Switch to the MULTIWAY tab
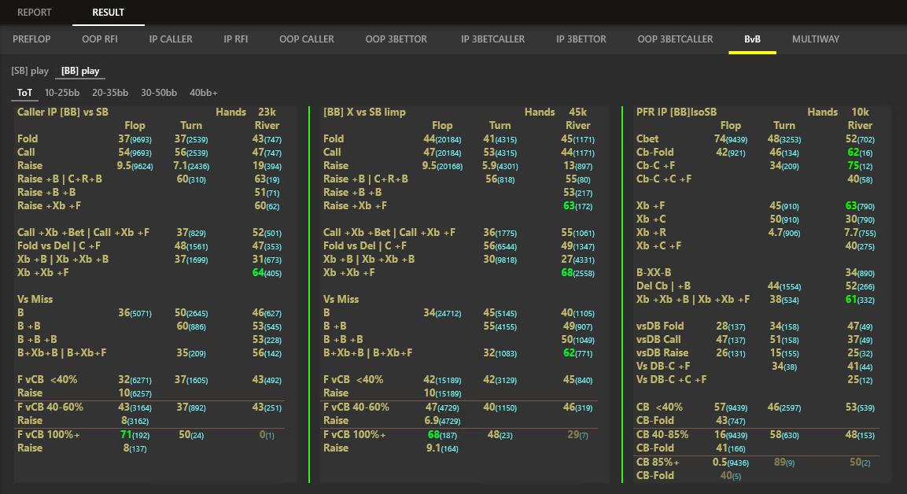This screenshot has height=494, width=907. [816, 39]
